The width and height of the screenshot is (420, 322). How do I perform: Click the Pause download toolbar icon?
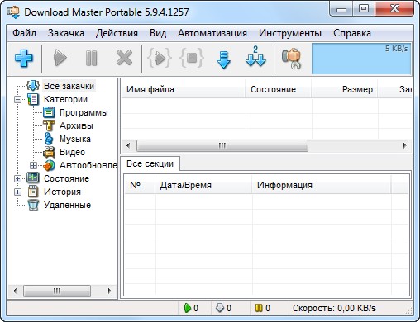click(x=92, y=58)
